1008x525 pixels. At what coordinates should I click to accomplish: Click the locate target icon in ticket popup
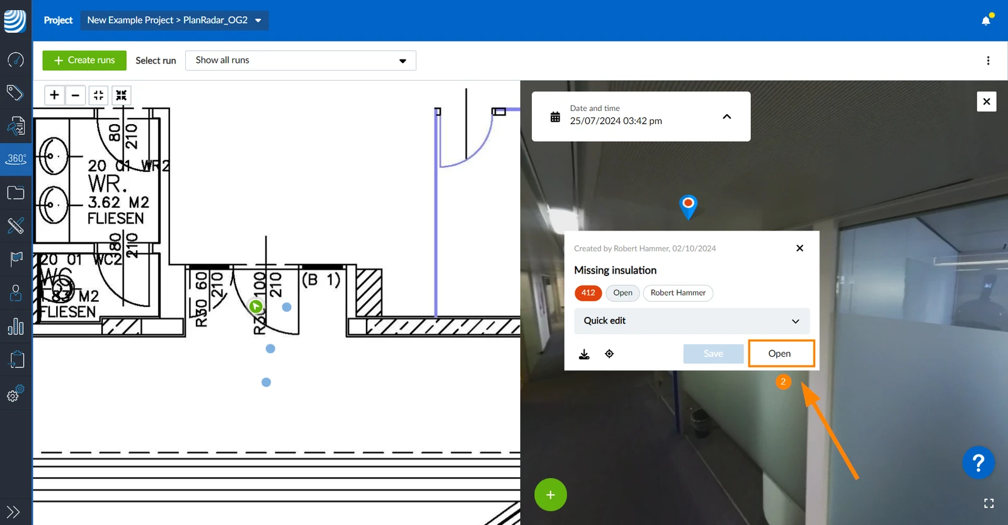point(609,354)
